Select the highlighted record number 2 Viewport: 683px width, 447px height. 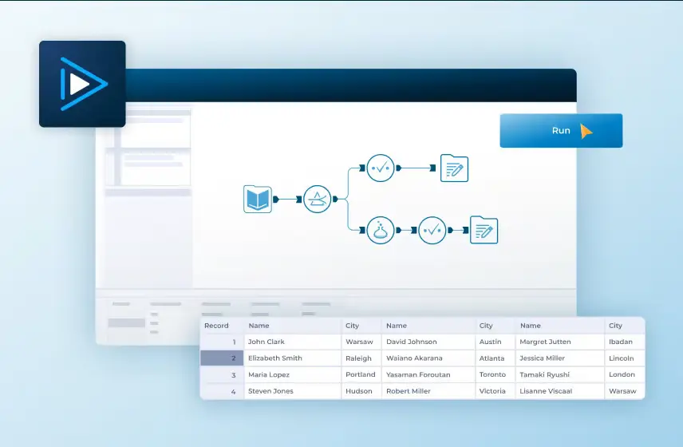point(222,358)
